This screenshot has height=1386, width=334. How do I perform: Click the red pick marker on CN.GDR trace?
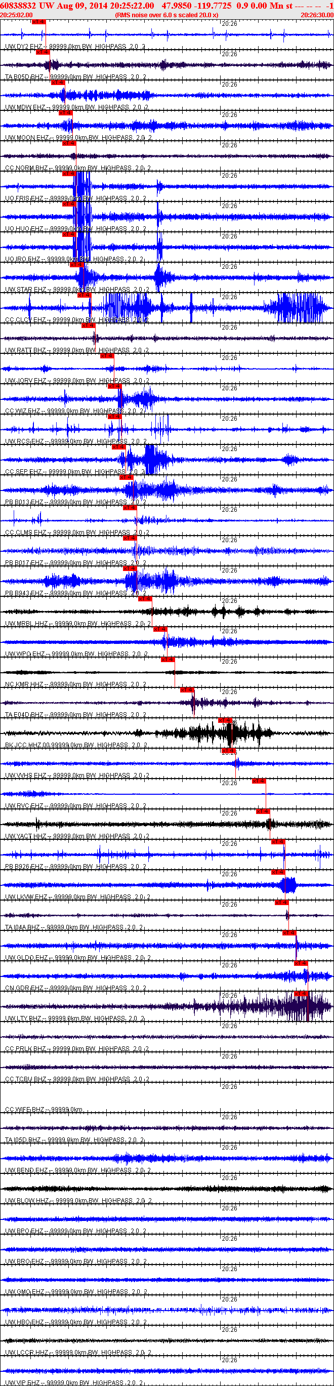301,964
